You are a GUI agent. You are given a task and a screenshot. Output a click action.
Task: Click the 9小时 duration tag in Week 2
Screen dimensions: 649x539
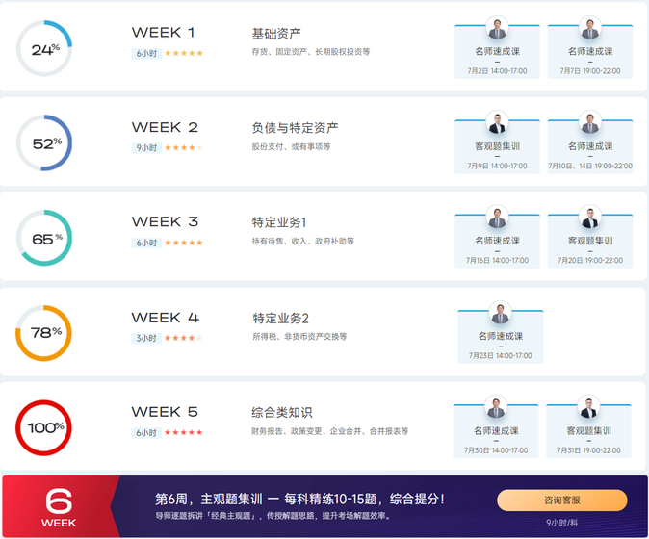click(146, 148)
